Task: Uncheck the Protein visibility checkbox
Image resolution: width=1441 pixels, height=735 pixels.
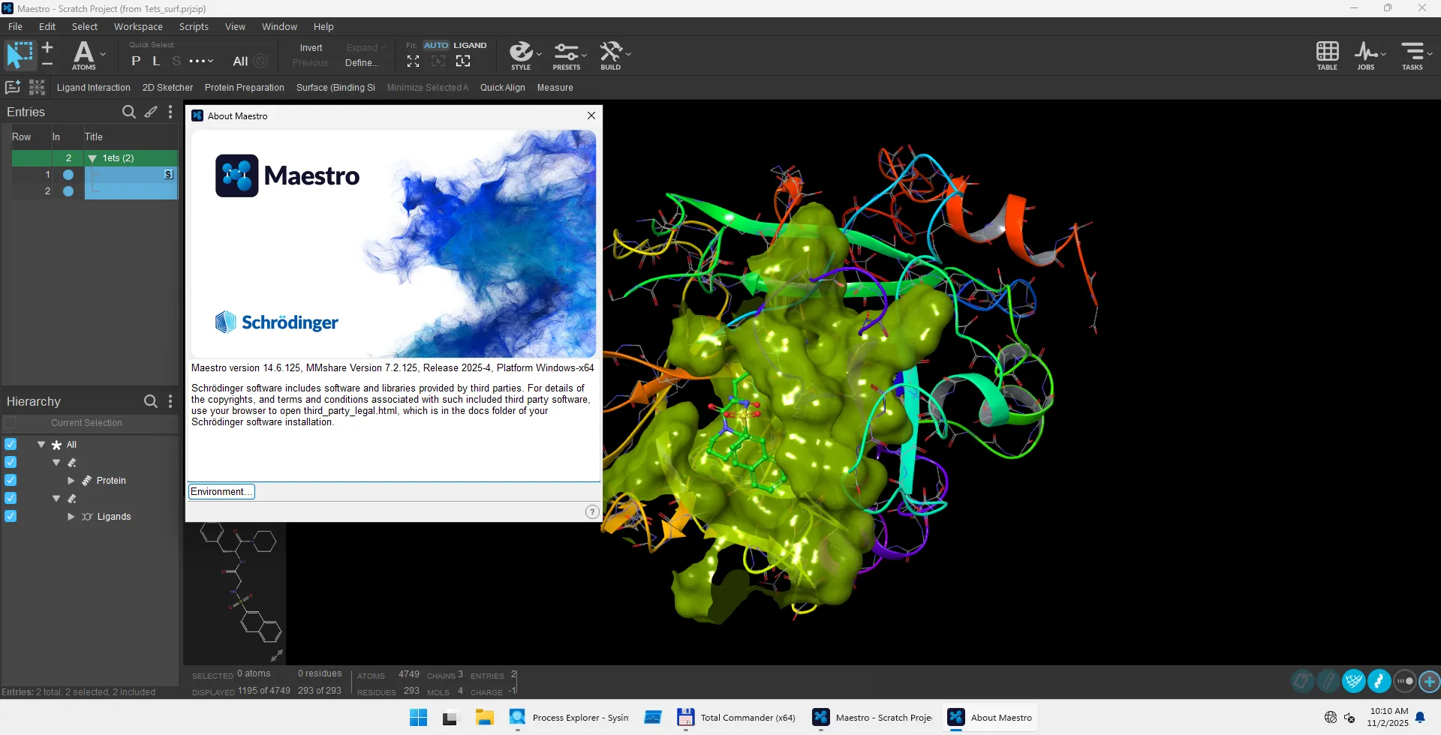Action: 11,480
